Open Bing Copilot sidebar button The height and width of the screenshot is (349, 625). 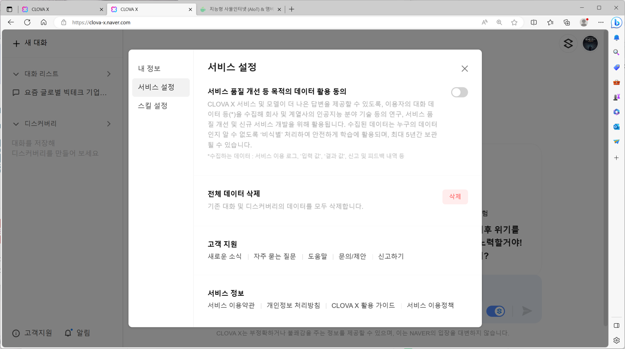pos(617,22)
